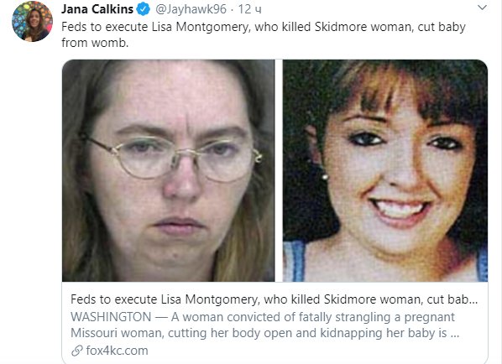Open the Jana Calkins display name link
This screenshot has height=364, width=502.
97,9
